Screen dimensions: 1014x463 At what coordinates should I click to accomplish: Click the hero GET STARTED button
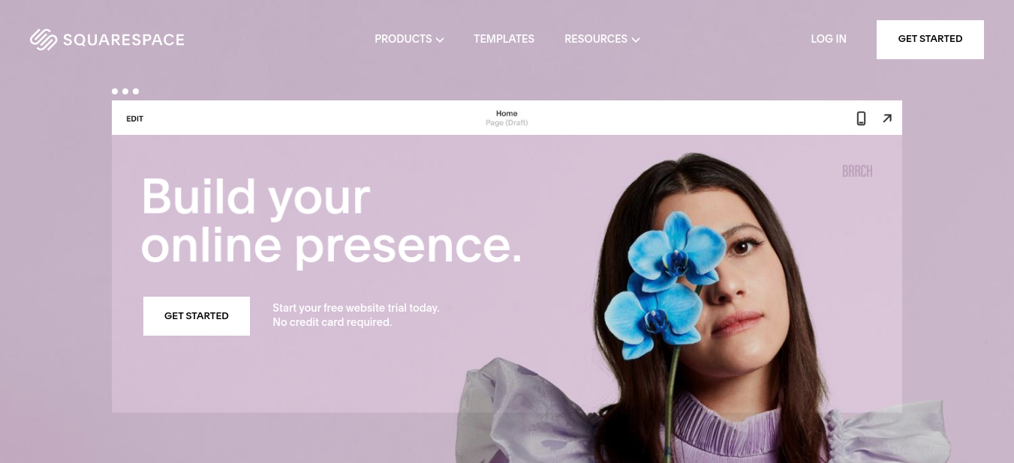(x=197, y=315)
